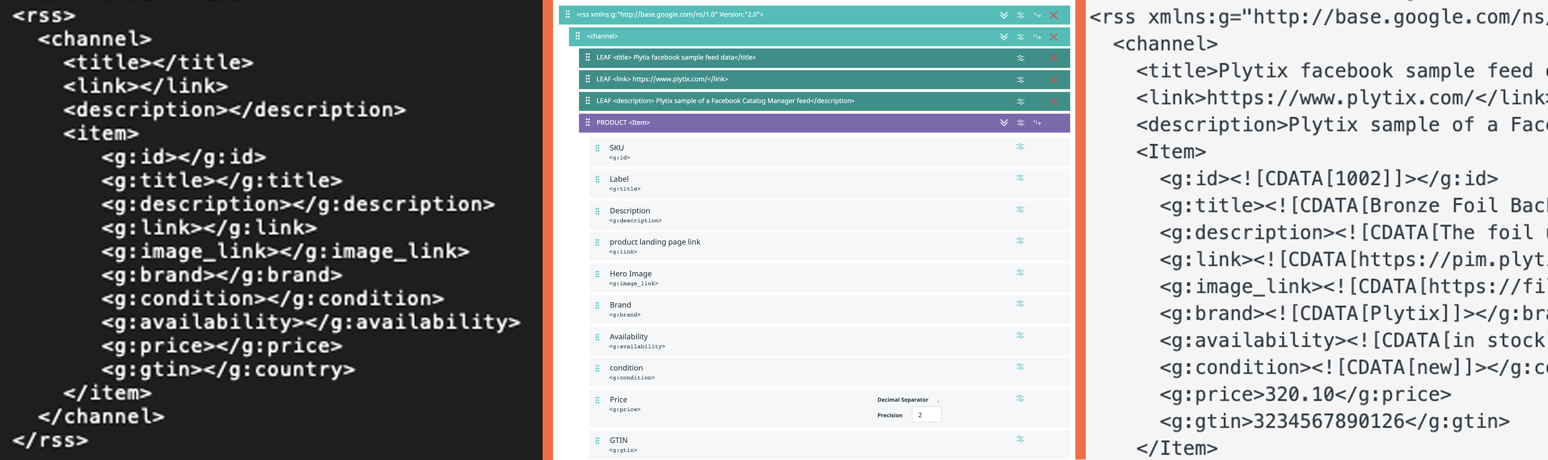Open settings for Label attribute

point(1020,178)
